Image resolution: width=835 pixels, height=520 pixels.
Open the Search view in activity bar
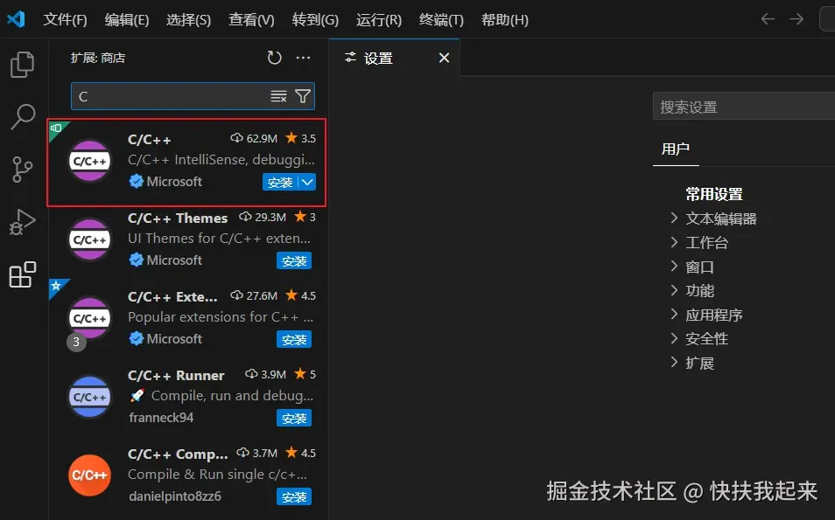coord(23,117)
